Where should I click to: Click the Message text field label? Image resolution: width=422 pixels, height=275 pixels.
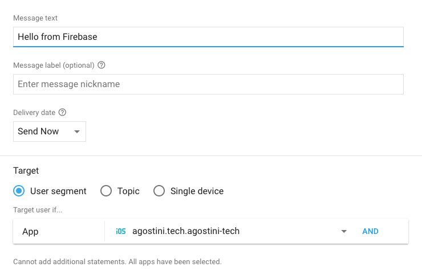point(35,18)
